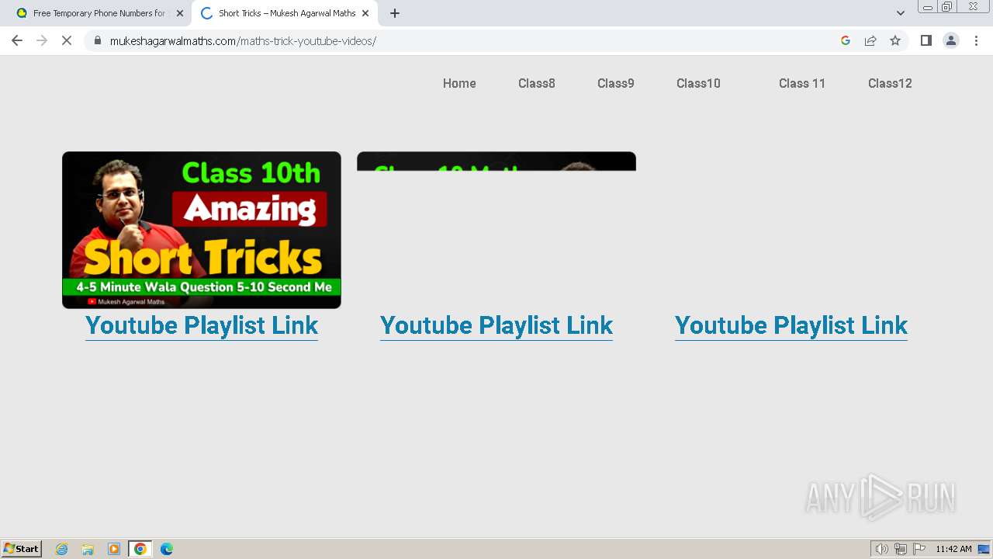The height and width of the screenshot is (559, 993).
Task: Open the Chrome profile menu
Action: (x=951, y=40)
